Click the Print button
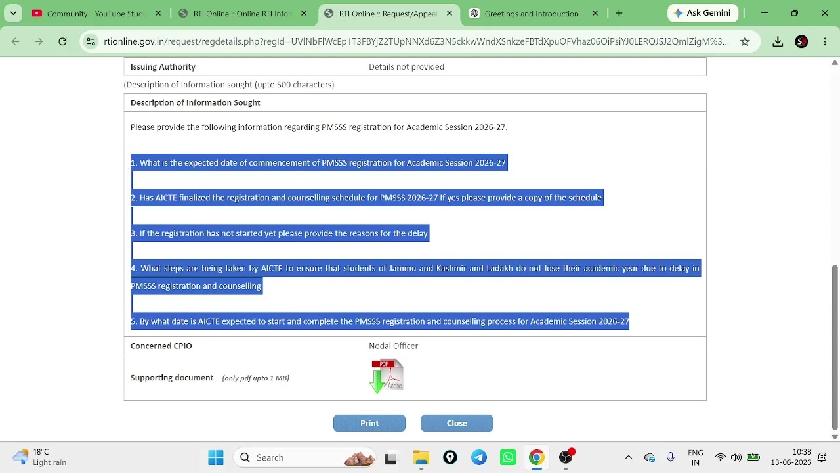840x473 pixels. pos(369,423)
